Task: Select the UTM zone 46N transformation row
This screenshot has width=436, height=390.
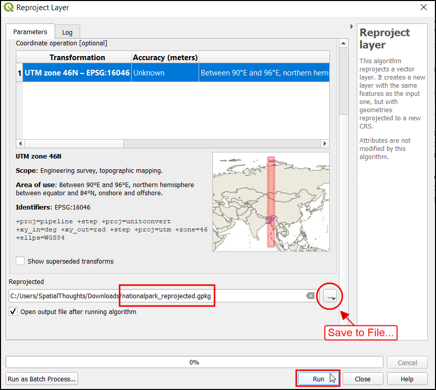Action: (77, 73)
